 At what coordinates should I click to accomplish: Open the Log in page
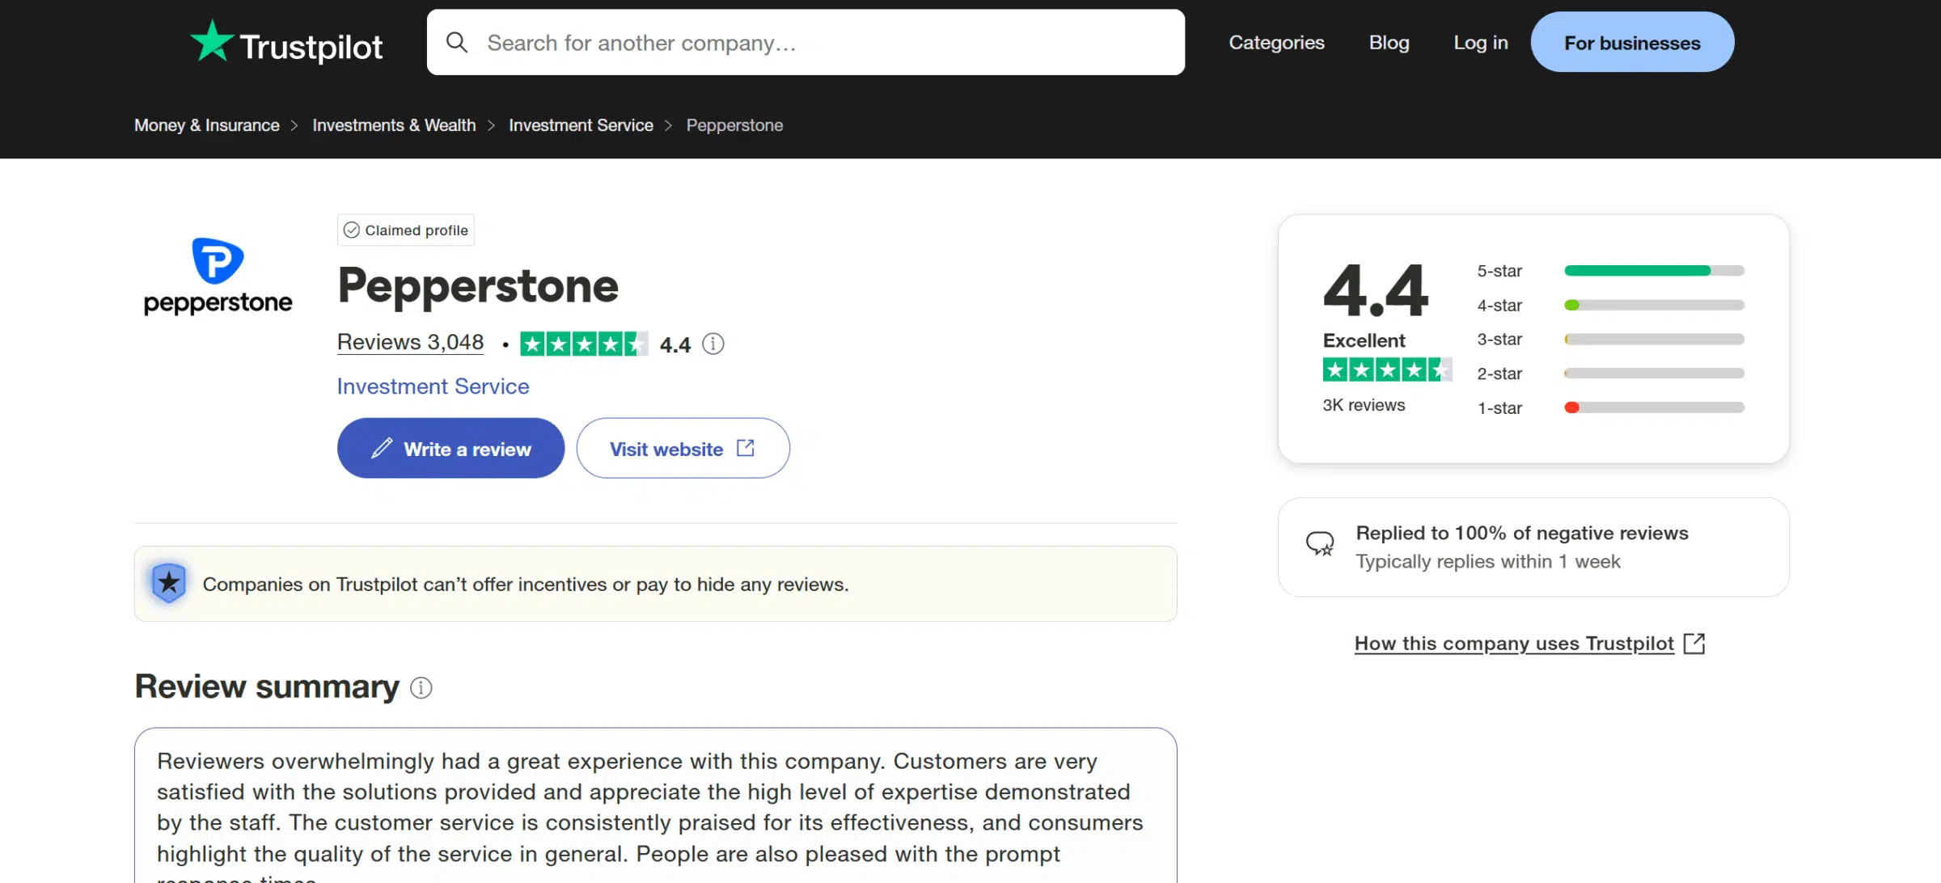[1480, 42]
